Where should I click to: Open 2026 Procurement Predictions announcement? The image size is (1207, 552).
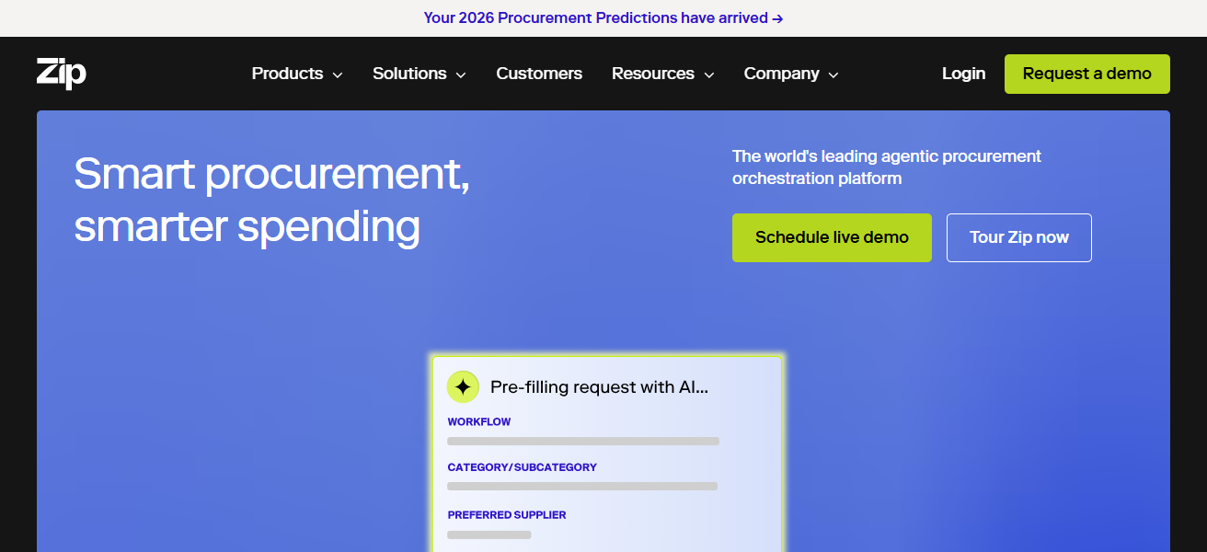tap(595, 18)
